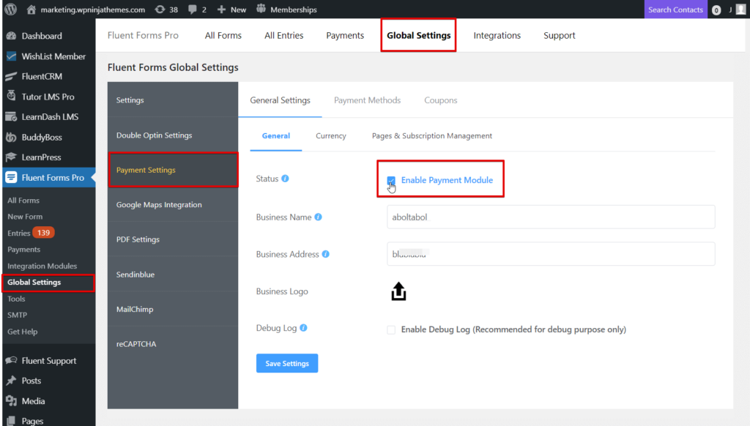The width and height of the screenshot is (750, 426).
Task: Open Payment Settings menu item
Action: (173, 170)
